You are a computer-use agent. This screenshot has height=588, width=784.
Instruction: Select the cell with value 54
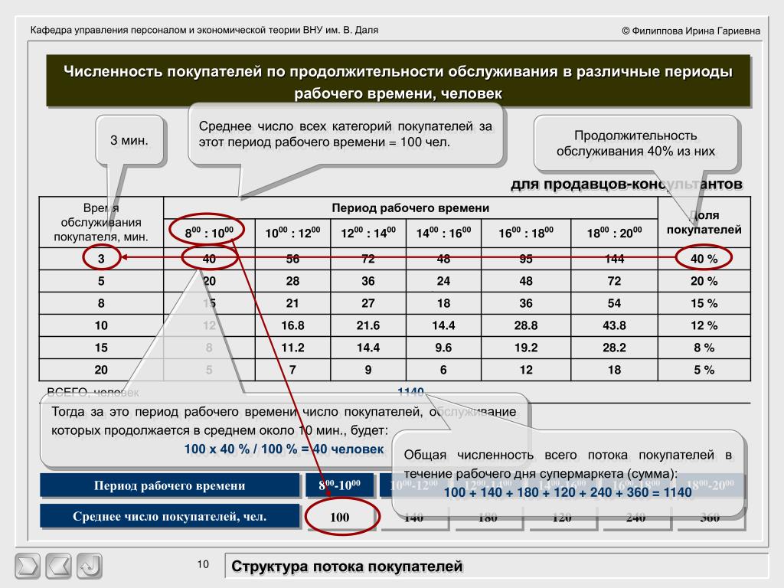pyautogui.click(x=614, y=303)
